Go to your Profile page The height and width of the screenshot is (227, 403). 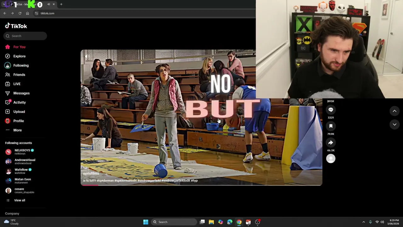[x=14, y=121]
